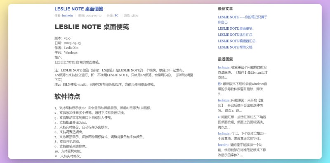Image resolution: width=330 pixels, height=163 pixels.
Task: Click feature item 11 支持实时修改
Action: (68, 156)
